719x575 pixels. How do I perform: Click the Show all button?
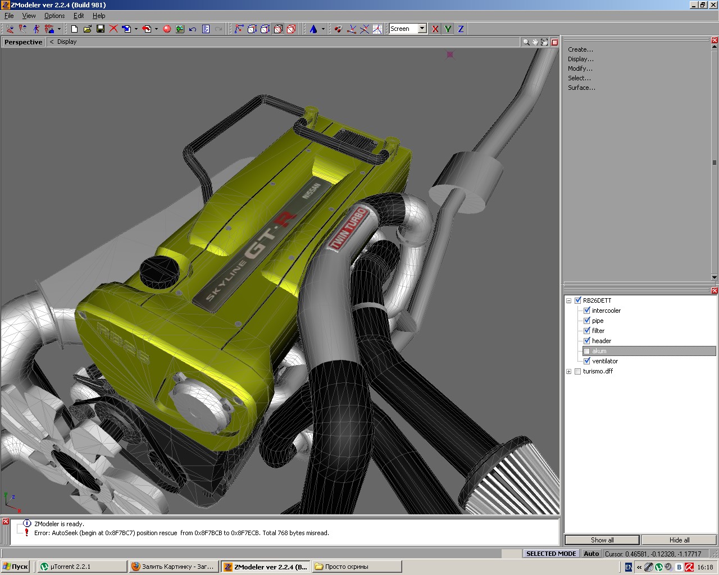[x=602, y=540]
